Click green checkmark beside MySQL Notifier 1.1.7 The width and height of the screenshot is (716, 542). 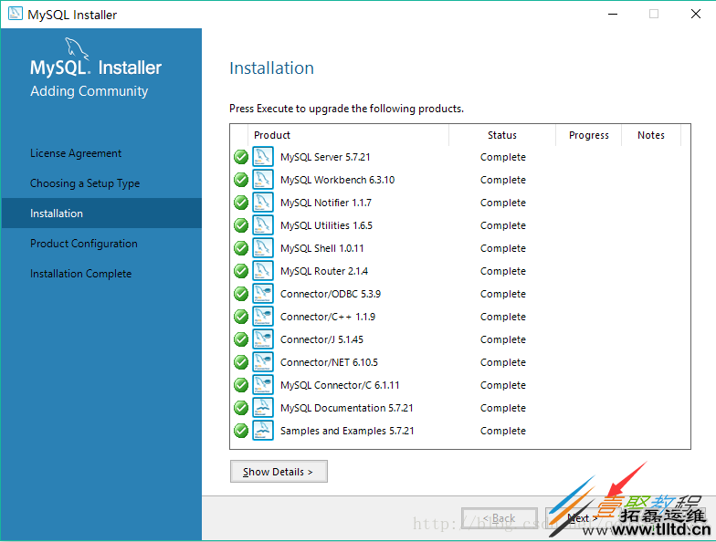[x=241, y=203]
